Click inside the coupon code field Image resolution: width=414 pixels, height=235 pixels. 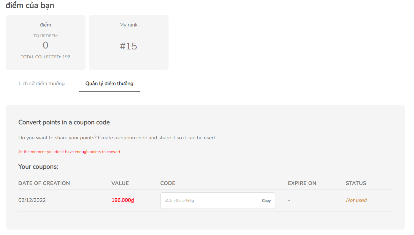[x=207, y=201]
